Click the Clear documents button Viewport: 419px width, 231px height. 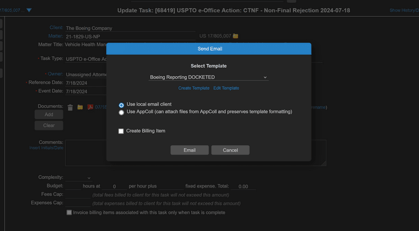(x=49, y=125)
